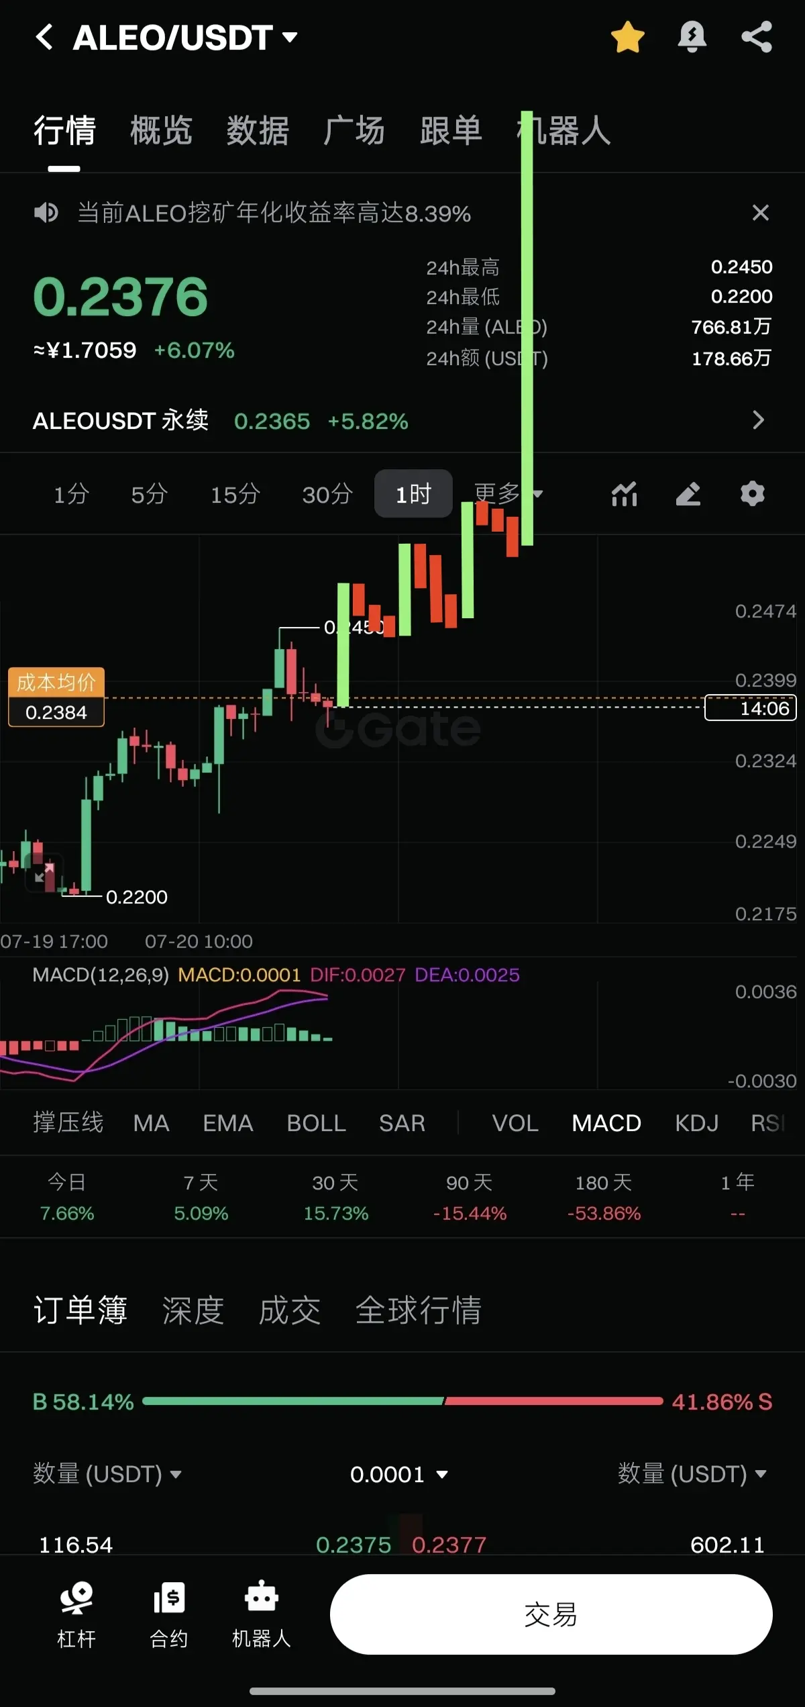Image resolution: width=805 pixels, height=1707 pixels.
Task: Expand perpetual contract with right chevron
Action: (759, 420)
